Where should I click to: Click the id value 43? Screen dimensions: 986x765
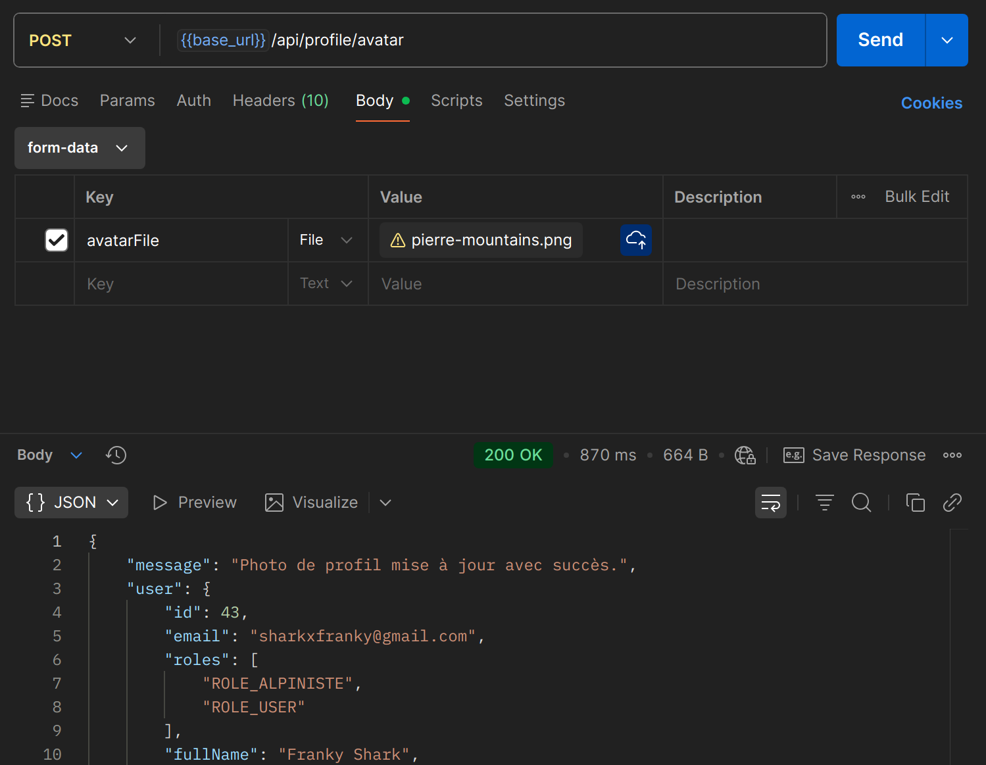click(x=230, y=612)
